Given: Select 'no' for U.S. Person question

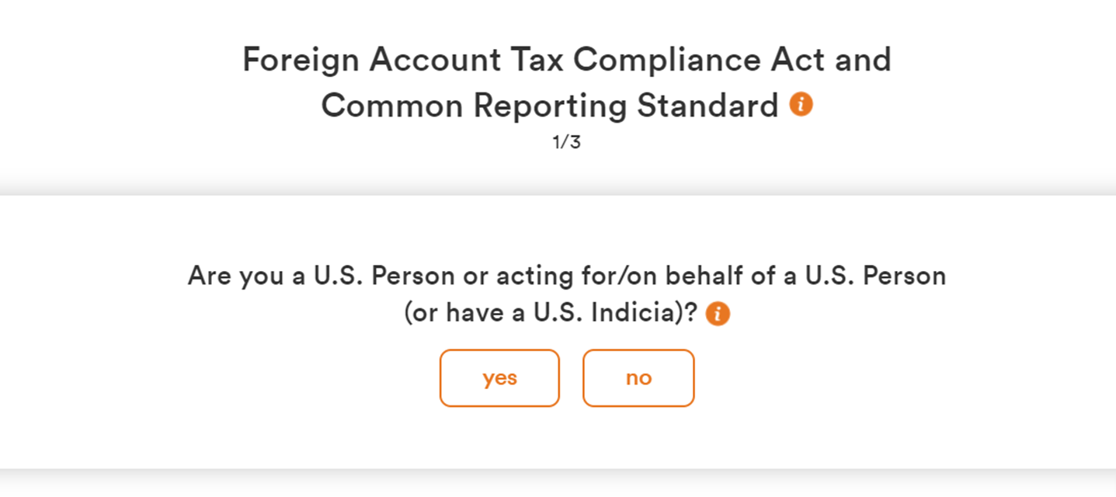Looking at the screenshot, I should pyautogui.click(x=638, y=378).
